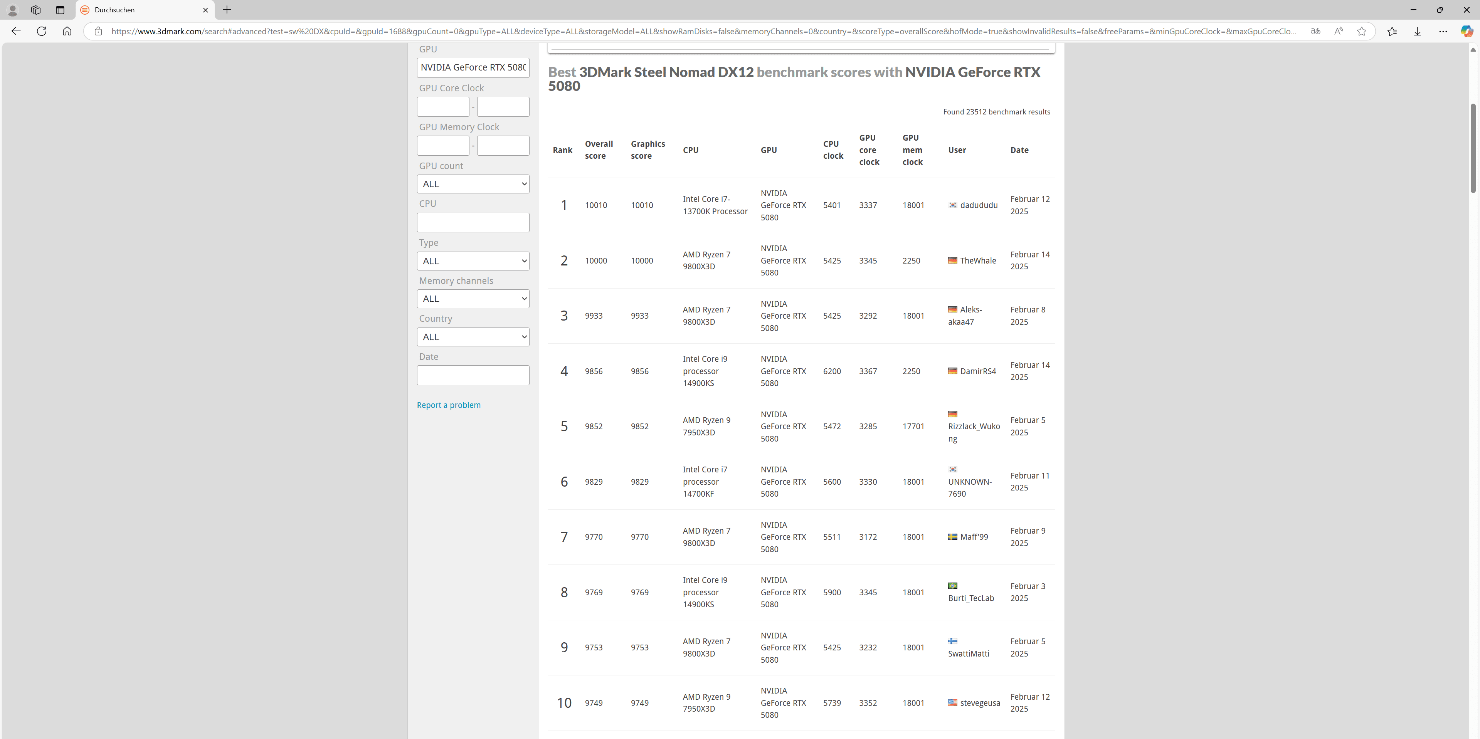Open the downloads icon

1418,31
